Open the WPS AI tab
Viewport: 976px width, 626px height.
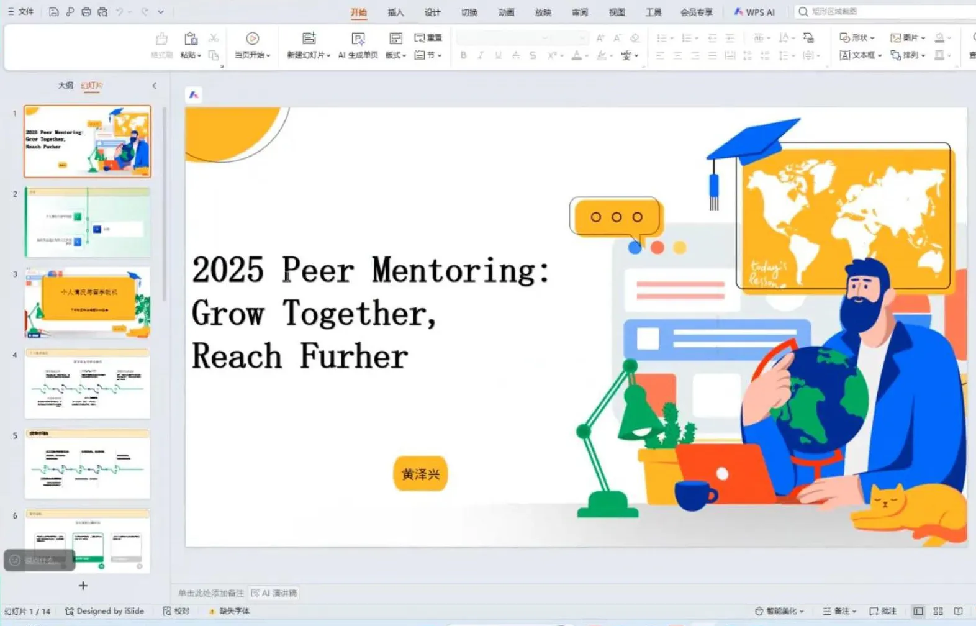coord(754,12)
